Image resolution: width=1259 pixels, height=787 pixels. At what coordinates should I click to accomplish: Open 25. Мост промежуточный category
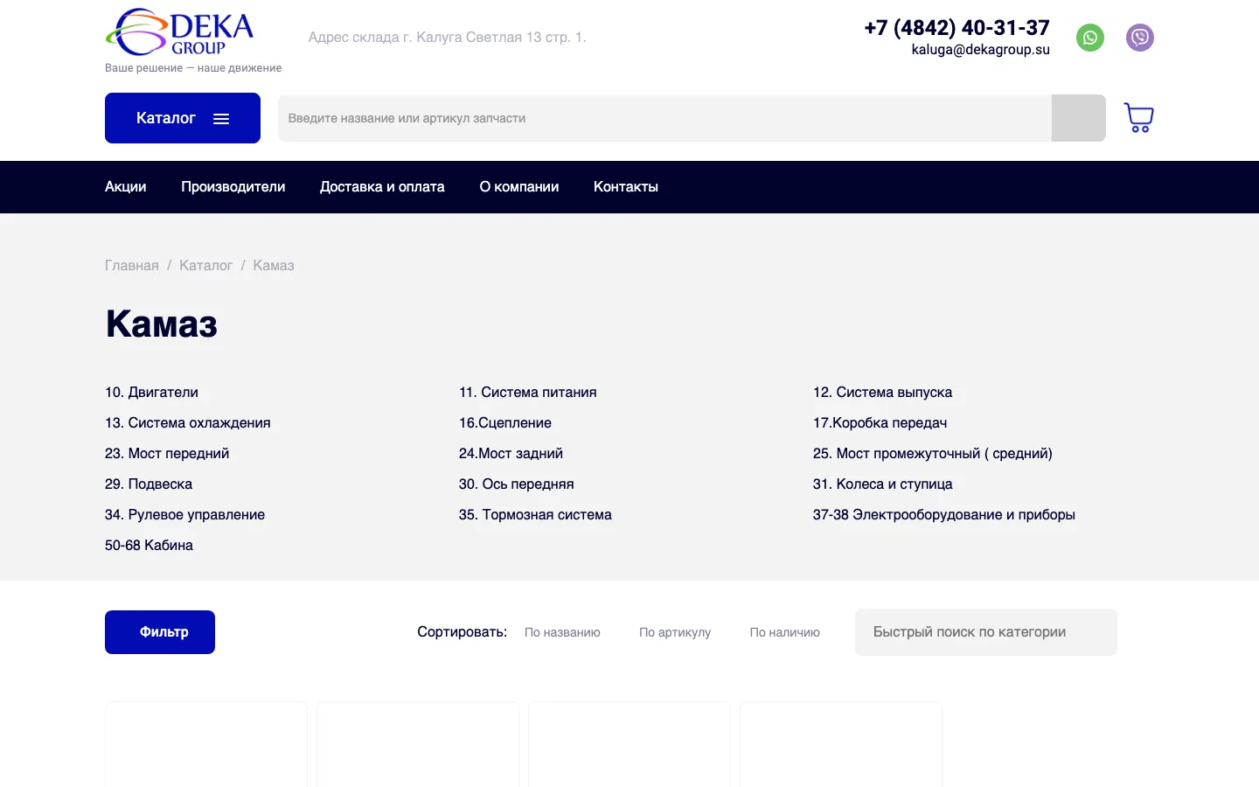(933, 454)
